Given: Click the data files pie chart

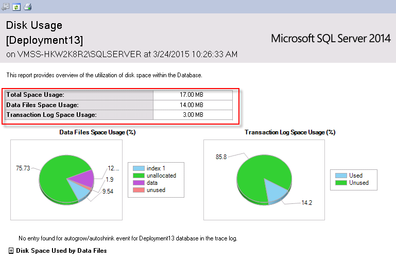Looking at the screenshot, I should [66, 179].
